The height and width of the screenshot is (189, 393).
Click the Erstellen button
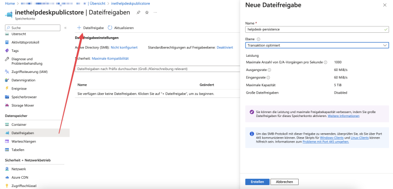click(257, 182)
